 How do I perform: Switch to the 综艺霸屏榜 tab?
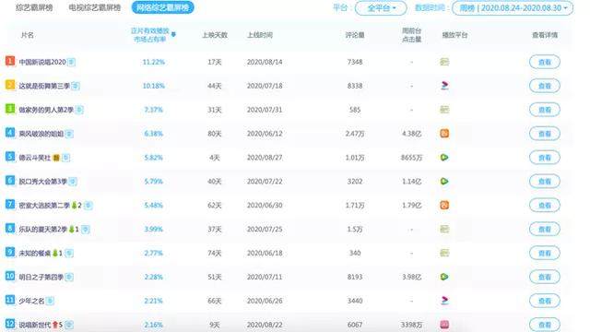tap(34, 7)
